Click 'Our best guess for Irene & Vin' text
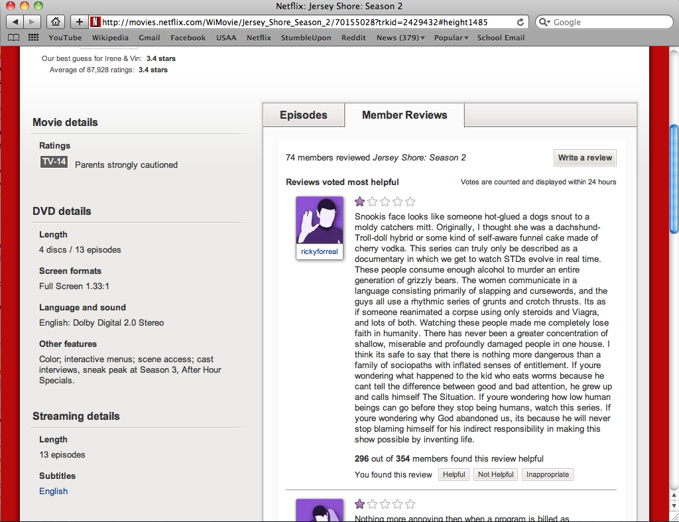 [x=92, y=58]
